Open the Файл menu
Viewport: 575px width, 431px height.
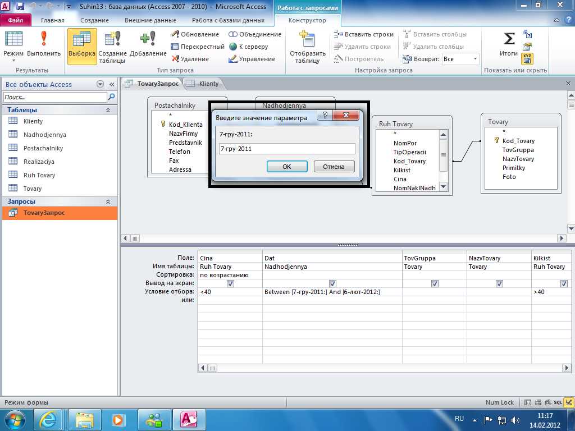tap(15, 20)
